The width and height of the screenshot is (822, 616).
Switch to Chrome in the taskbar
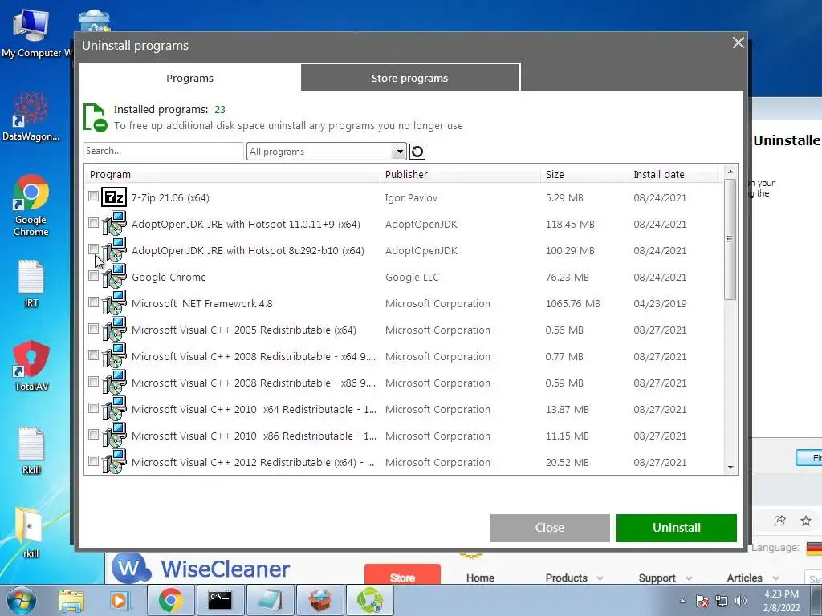(170, 600)
